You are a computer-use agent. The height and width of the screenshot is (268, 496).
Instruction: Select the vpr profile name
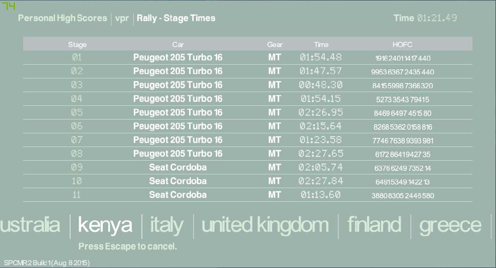pyautogui.click(x=122, y=18)
